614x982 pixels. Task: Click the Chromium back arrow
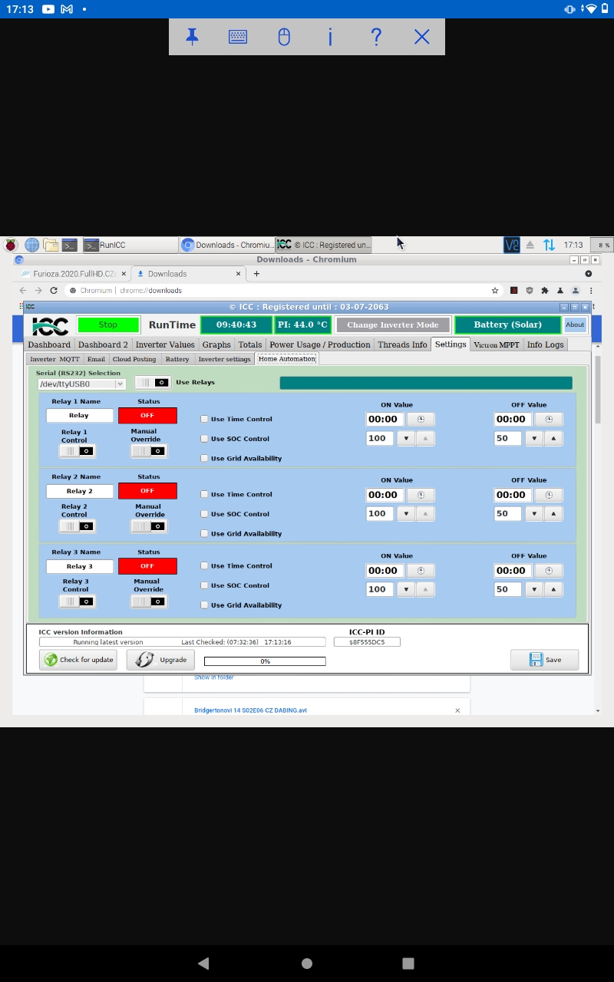click(22, 290)
